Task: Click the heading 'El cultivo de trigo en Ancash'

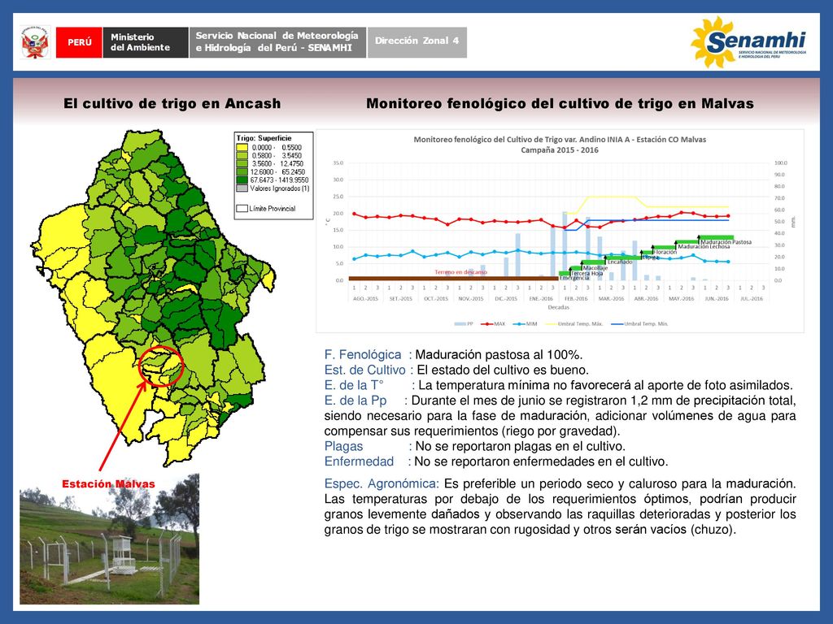Action: [172, 103]
